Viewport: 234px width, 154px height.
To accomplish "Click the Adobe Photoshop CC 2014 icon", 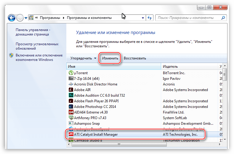I will pyautogui.click(x=71, y=106).
